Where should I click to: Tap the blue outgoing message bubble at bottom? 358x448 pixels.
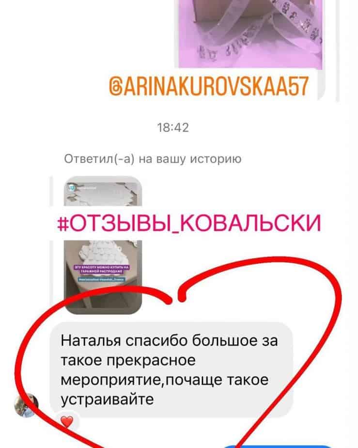pyautogui.click(x=277, y=446)
